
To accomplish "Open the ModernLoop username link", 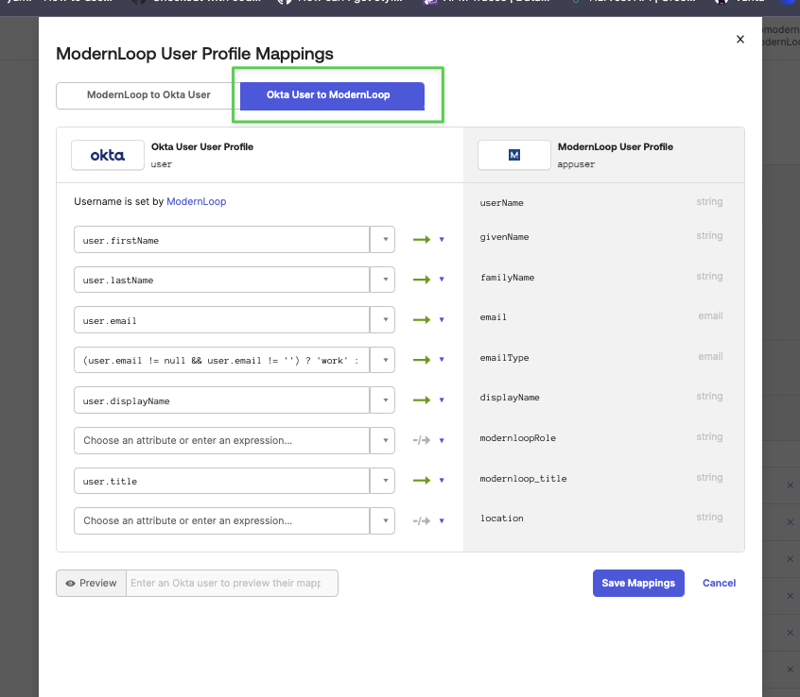I will coord(197,201).
